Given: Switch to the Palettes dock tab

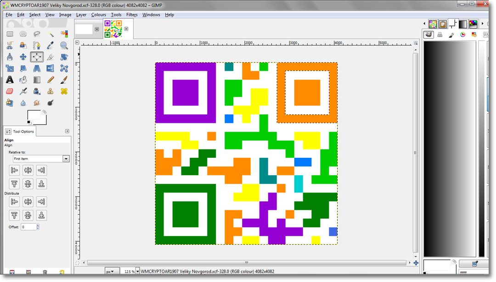Looking at the screenshot, I should (473, 24).
